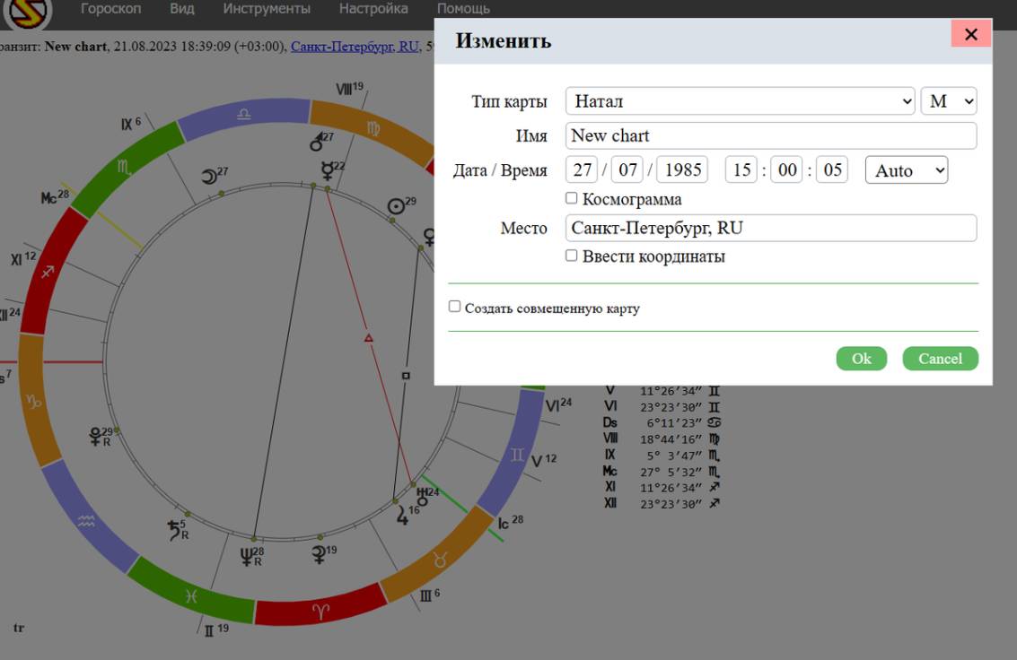
Task: Open the Тип карты dropdown
Action: (740, 101)
